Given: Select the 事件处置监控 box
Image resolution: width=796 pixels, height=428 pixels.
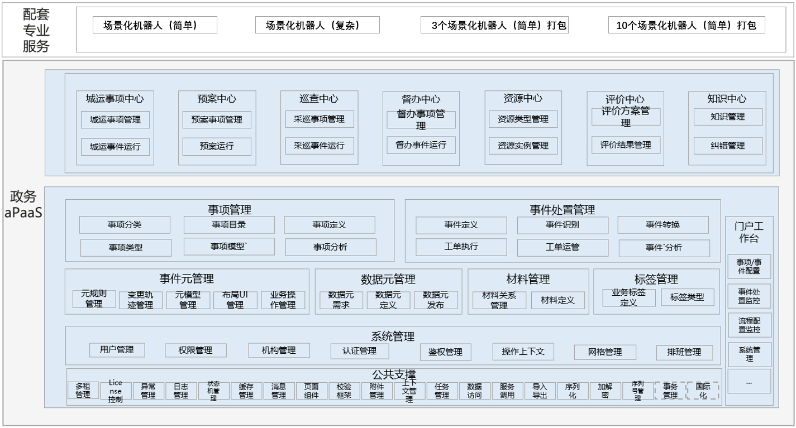Looking at the screenshot, I should 749,296.
